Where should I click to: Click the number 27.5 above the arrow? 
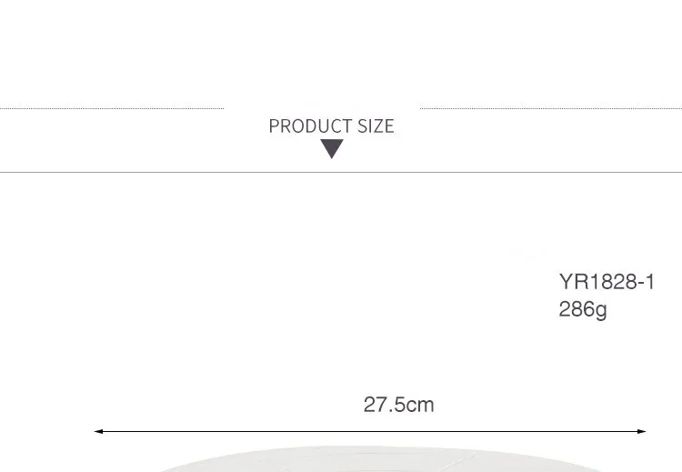(383, 405)
